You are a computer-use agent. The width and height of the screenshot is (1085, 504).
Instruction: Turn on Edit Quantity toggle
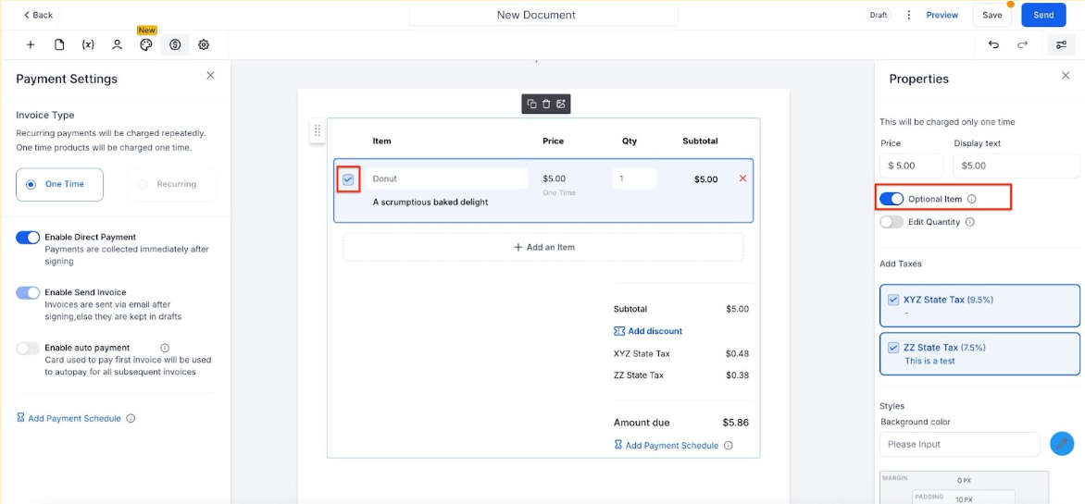(x=892, y=222)
